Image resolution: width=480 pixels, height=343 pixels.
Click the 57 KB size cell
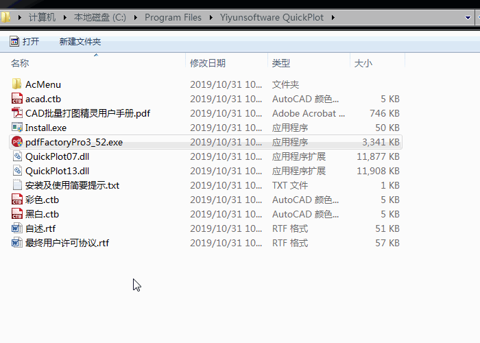point(387,243)
